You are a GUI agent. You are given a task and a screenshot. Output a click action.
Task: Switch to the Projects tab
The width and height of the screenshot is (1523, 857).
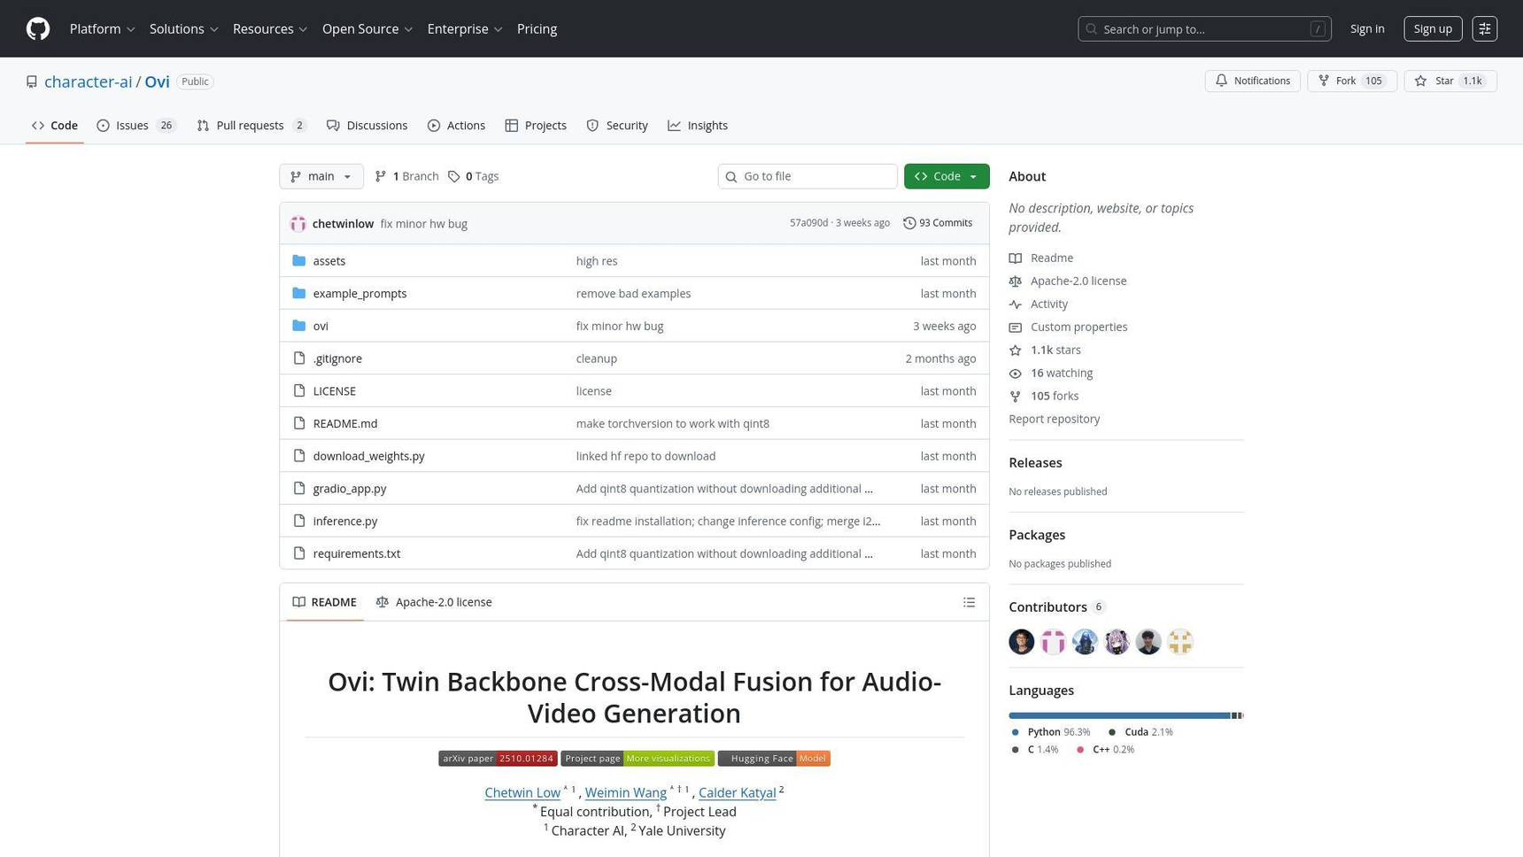536,126
